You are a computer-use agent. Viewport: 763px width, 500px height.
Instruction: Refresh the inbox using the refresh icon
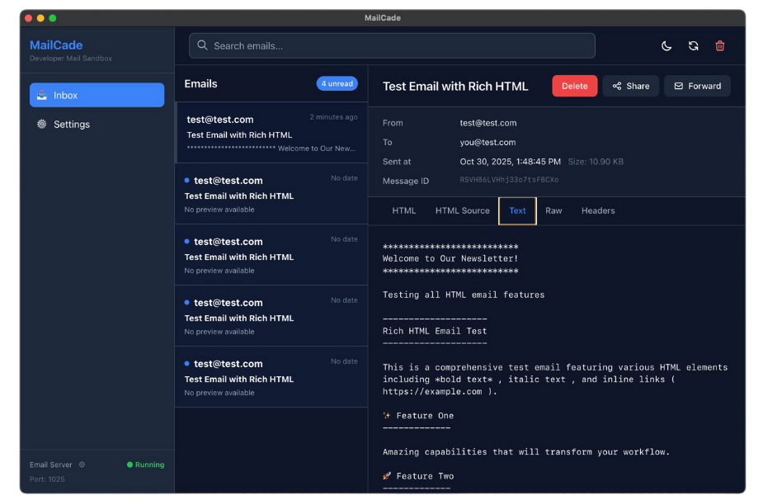click(693, 46)
